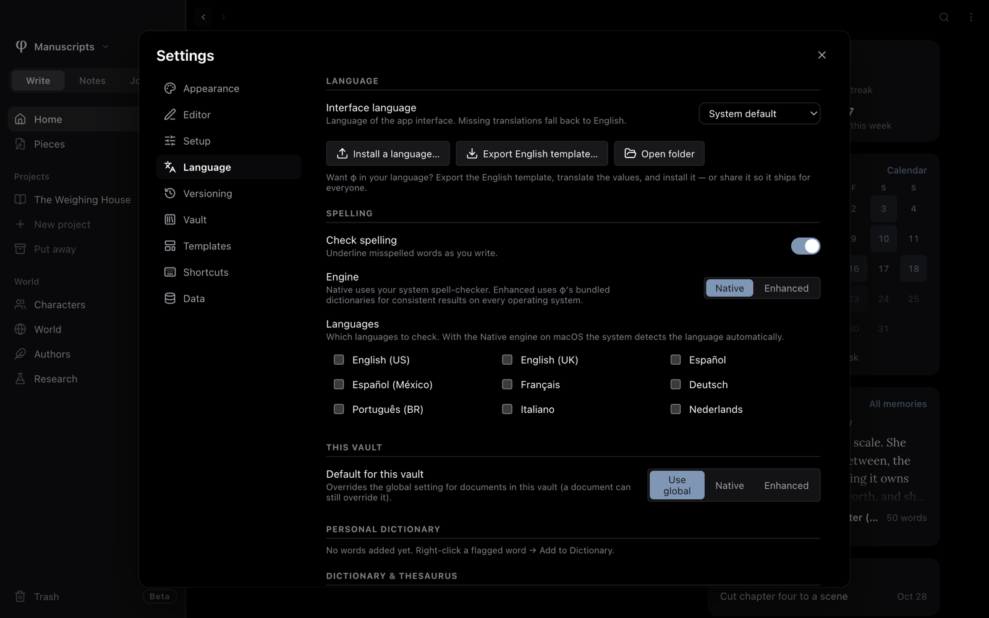Open The Weighing House project
The width and height of the screenshot is (989, 618).
coord(73,200)
